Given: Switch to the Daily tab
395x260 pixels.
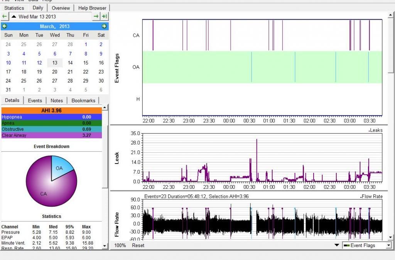Looking at the screenshot, I should click(x=38, y=8).
